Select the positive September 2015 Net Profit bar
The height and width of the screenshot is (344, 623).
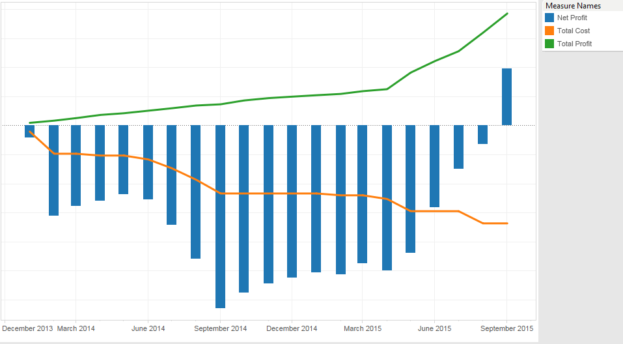click(506, 96)
